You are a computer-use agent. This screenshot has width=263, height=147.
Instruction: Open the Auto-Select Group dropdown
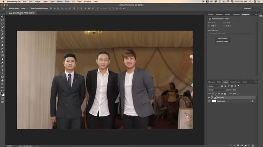tap(24, 9)
